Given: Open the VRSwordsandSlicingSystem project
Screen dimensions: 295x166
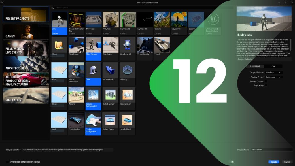Looking at the screenshot, I should tap(213, 23).
